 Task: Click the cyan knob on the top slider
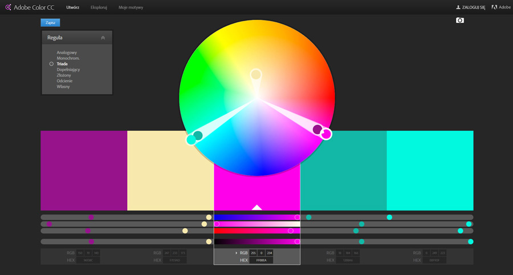[x=389, y=217]
